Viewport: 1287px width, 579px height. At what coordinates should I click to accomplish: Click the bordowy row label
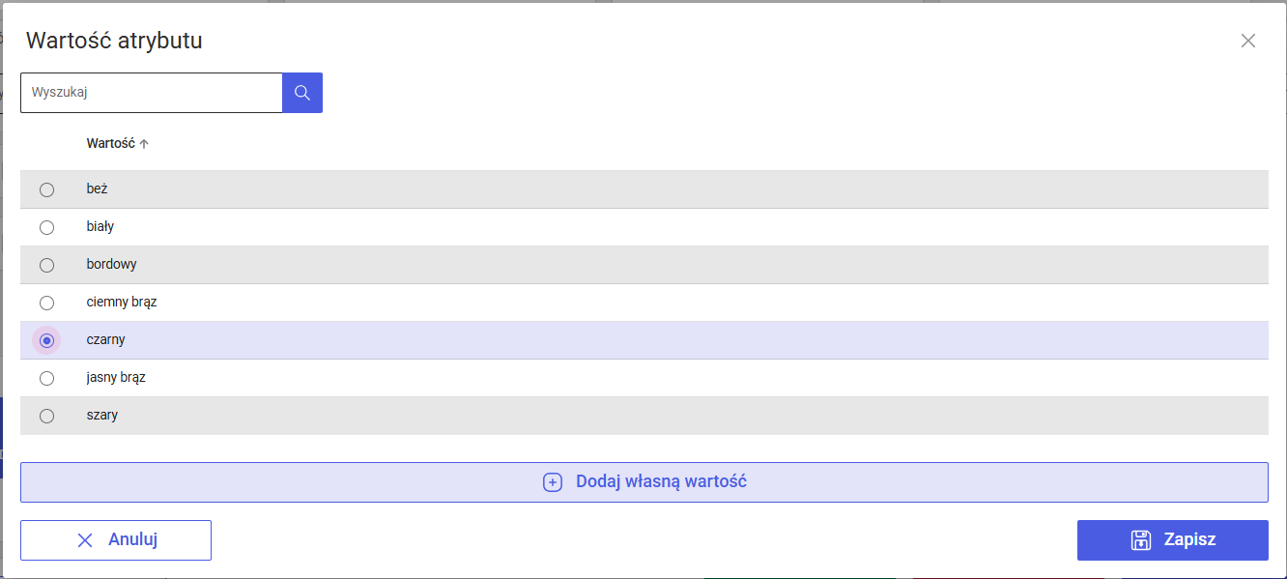(113, 265)
